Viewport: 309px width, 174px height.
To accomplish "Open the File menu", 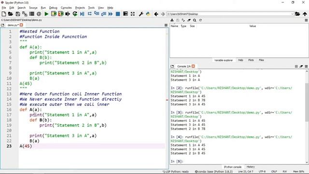I will coord(4,8).
